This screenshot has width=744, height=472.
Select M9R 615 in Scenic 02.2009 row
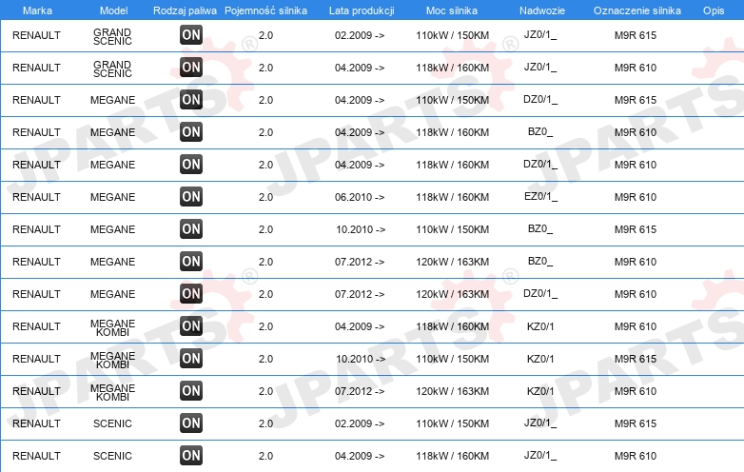(636, 423)
